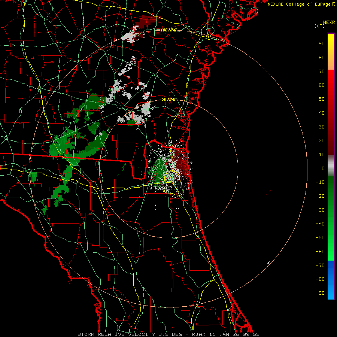
Task: Click the positive 20 scale value
Action: click(x=322, y=141)
